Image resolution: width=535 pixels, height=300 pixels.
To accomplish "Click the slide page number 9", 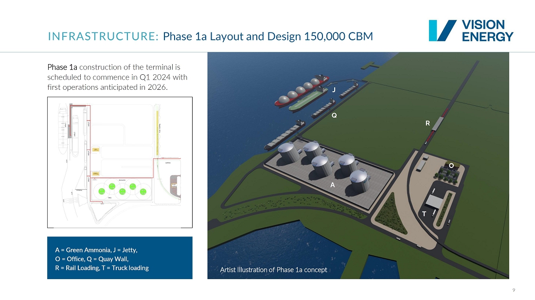I will [x=514, y=290].
